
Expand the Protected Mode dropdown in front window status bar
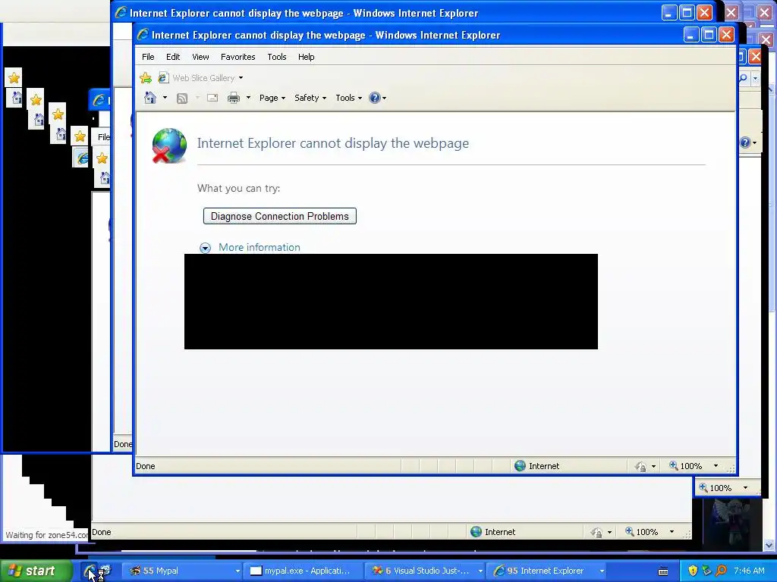653,466
